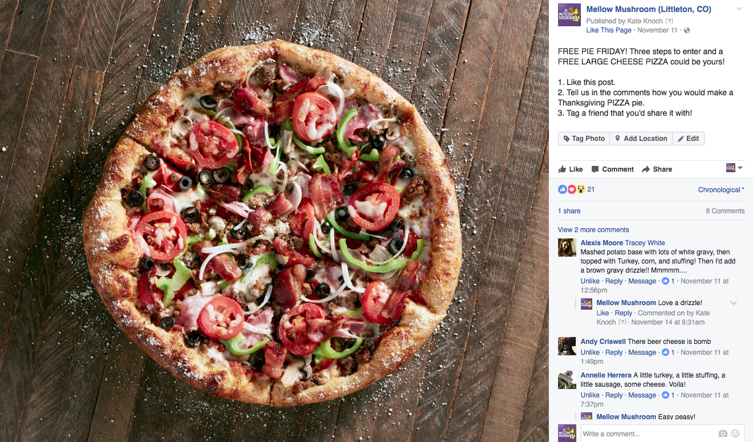753x442 pixels.
Task: Like this post with thumbs-up button
Action: (571, 169)
